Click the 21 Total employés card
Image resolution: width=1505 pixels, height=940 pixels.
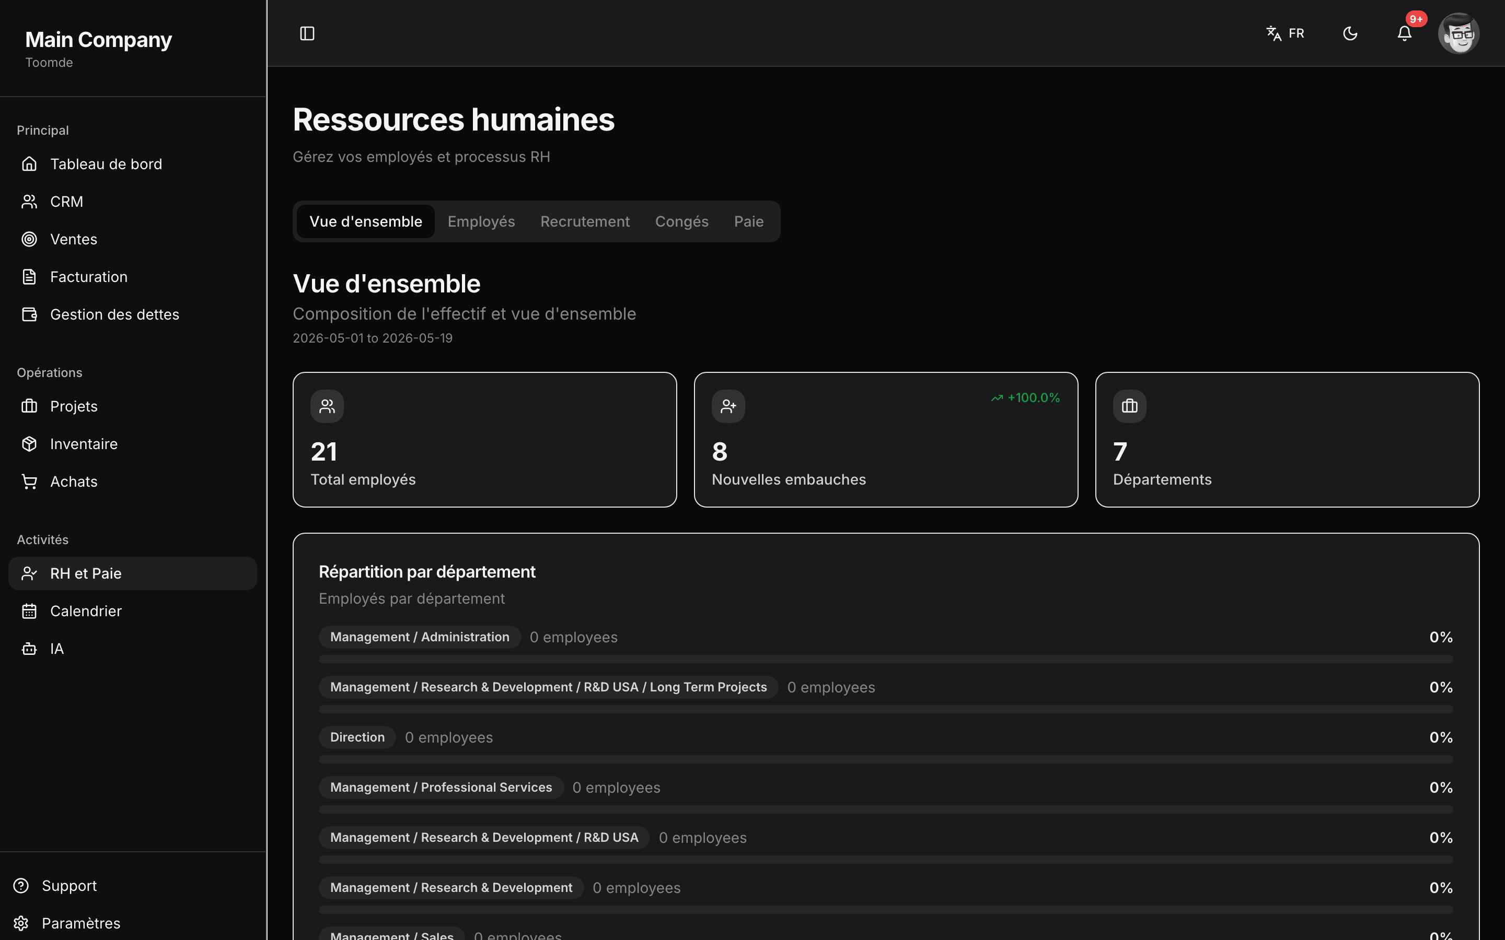484,440
